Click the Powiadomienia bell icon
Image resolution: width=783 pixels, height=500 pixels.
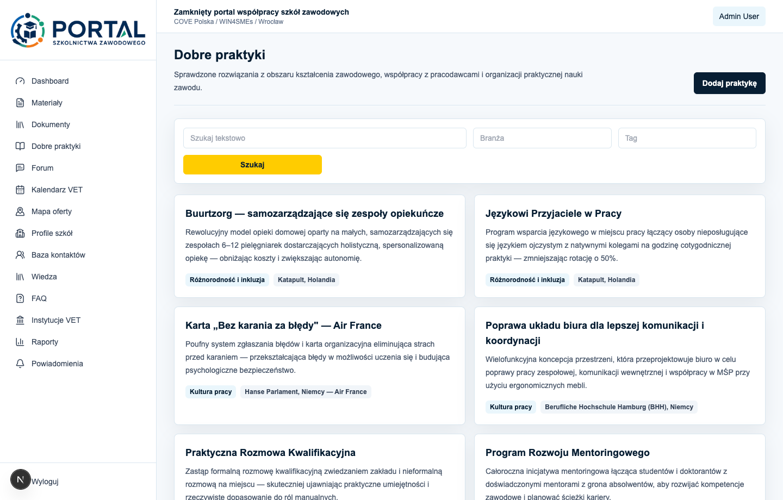(20, 364)
